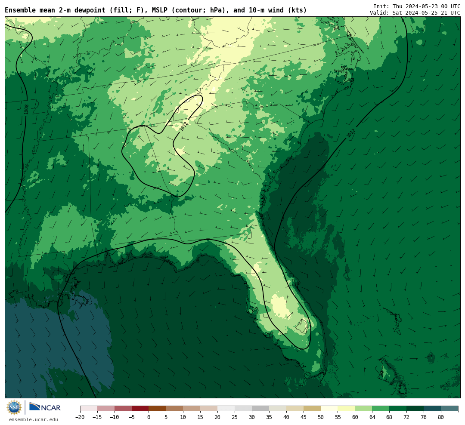The width and height of the screenshot is (465, 425).
Task: Click the colorbar tick label '25'
Action: tap(235, 417)
